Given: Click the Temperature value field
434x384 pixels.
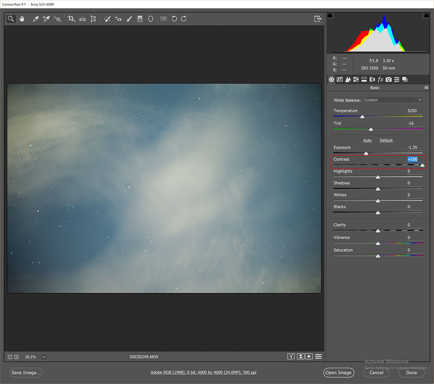Looking at the screenshot, I should (412, 111).
